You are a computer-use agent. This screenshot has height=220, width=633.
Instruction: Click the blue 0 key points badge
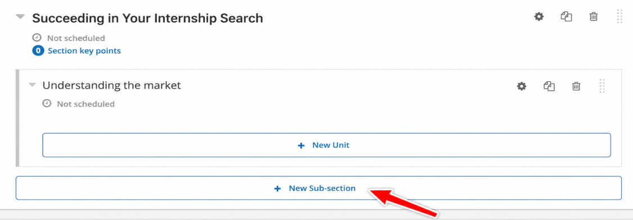pos(38,51)
